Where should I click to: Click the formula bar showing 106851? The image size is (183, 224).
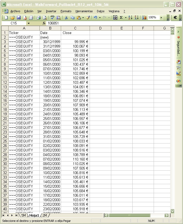tap(110, 23)
